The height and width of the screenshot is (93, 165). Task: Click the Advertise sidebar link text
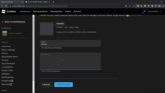(x=6, y=81)
